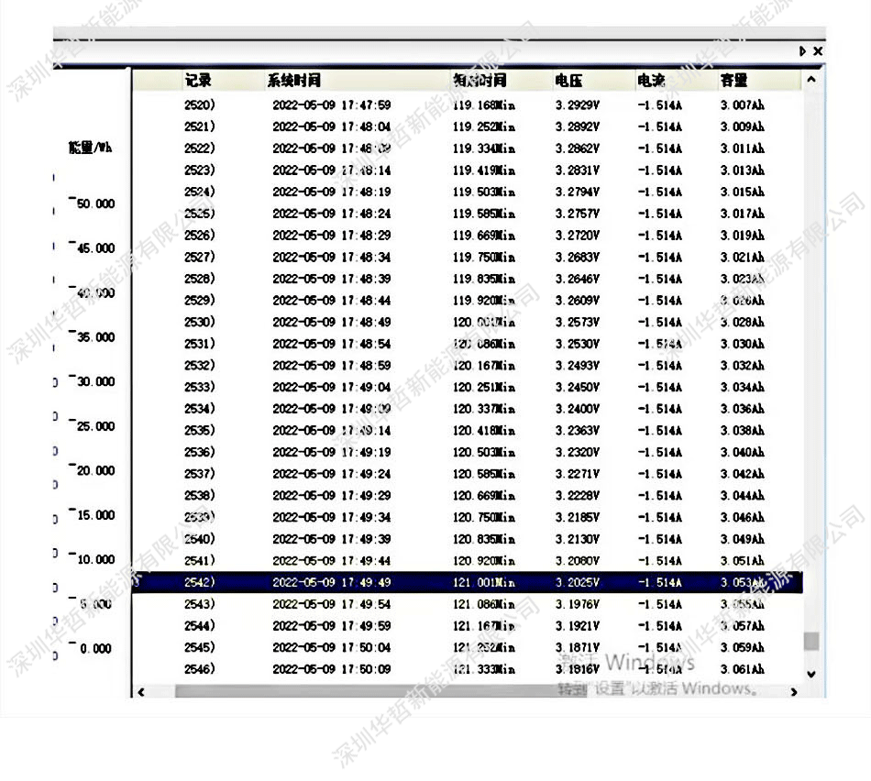Select record row 2538)
Viewport: 871px width, 781px height.
click(x=468, y=495)
